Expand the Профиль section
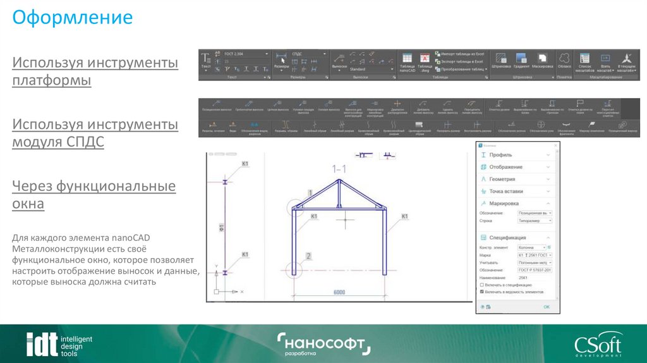The width and height of the screenshot is (647, 363). 516,155
